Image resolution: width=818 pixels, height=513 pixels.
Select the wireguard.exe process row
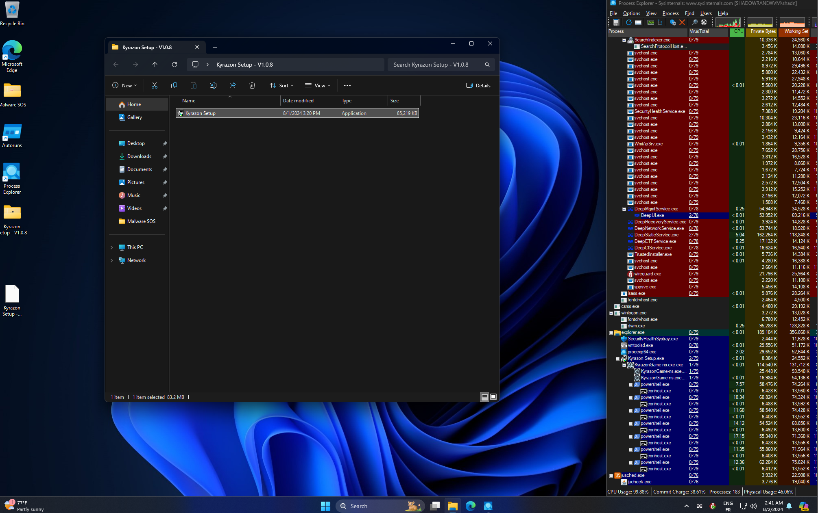712,274
